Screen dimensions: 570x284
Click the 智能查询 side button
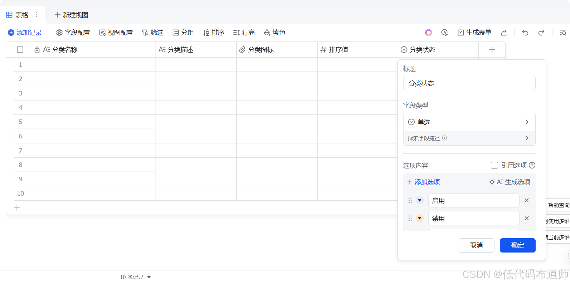coord(558,205)
